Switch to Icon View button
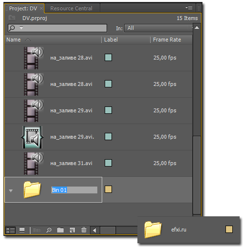Screen dimensions: 246x252 22,230
